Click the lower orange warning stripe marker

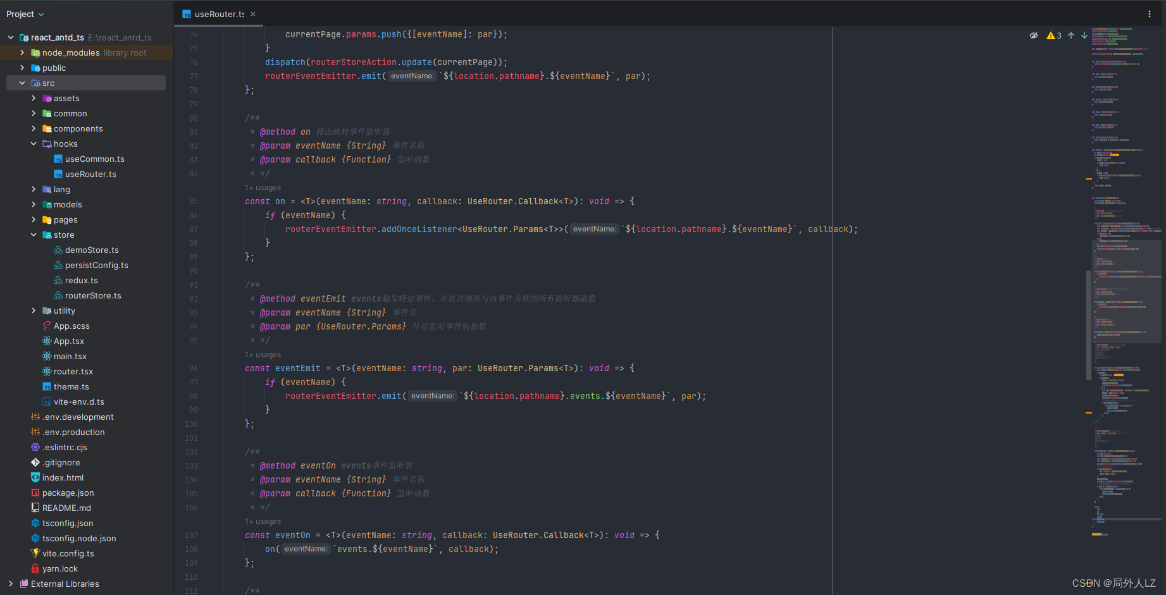tap(1089, 413)
